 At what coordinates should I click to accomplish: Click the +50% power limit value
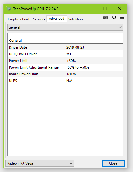pyautogui.click(x=71, y=61)
